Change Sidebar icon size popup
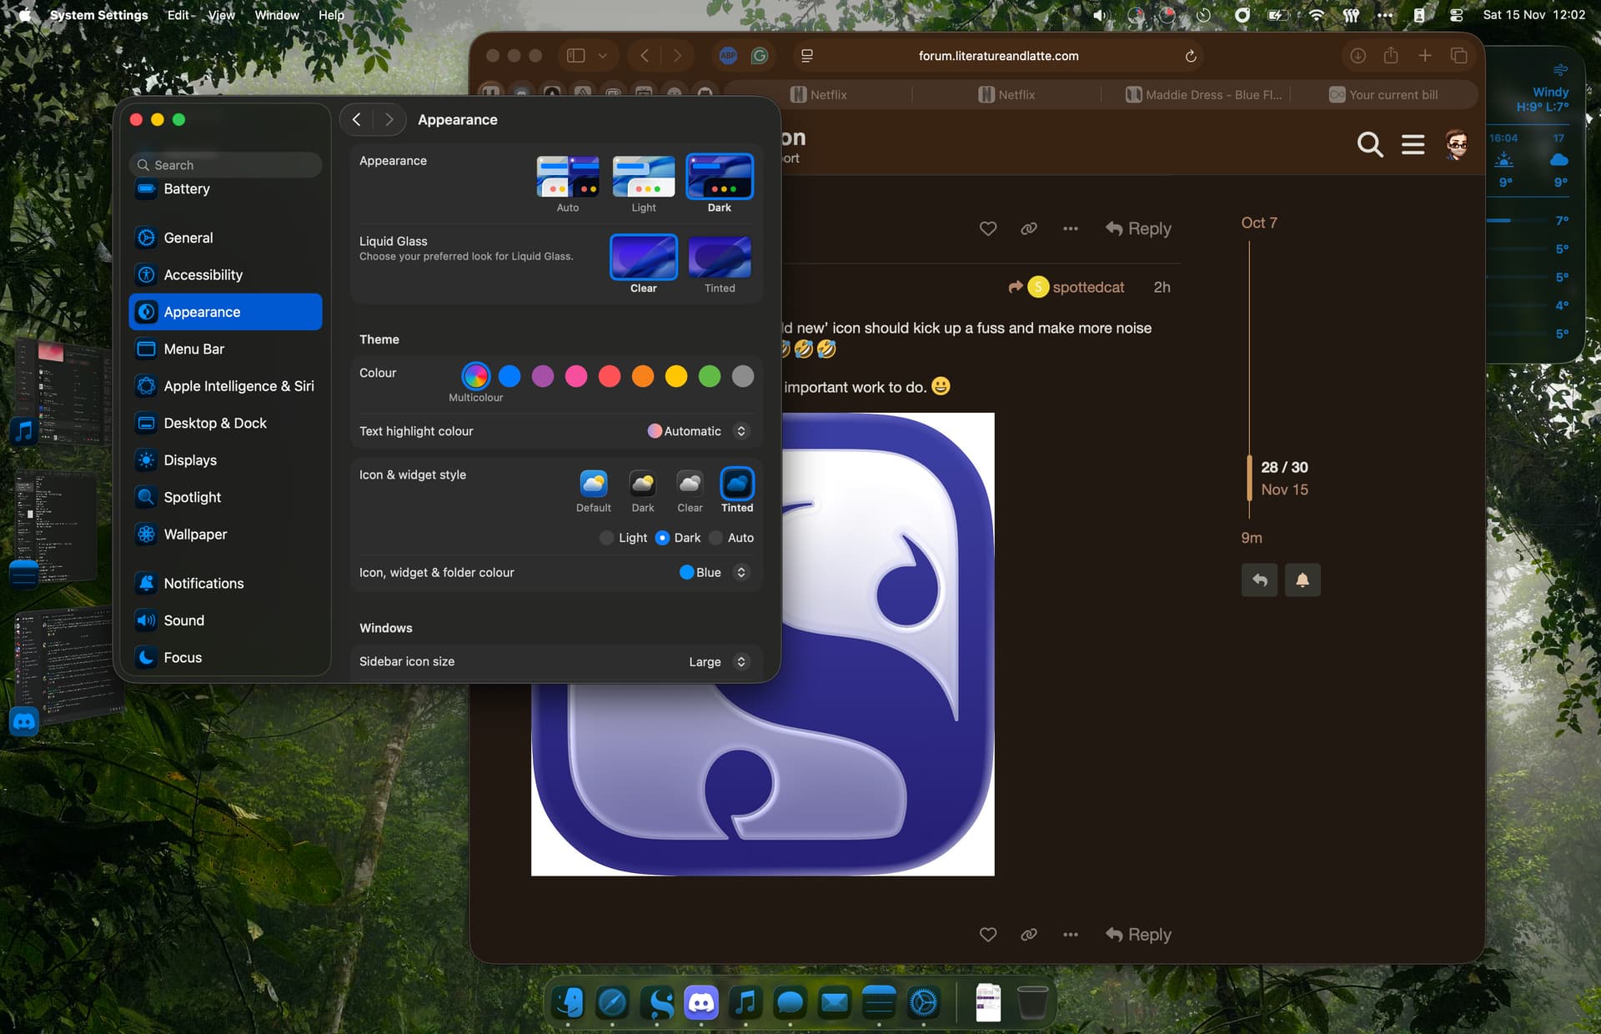 tap(740, 661)
